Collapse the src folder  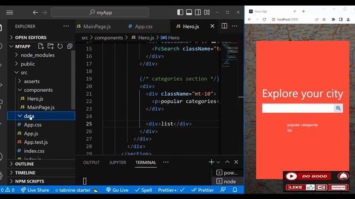24,72
